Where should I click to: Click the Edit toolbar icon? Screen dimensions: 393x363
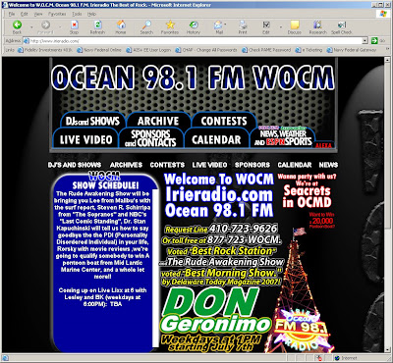click(x=266, y=26)
